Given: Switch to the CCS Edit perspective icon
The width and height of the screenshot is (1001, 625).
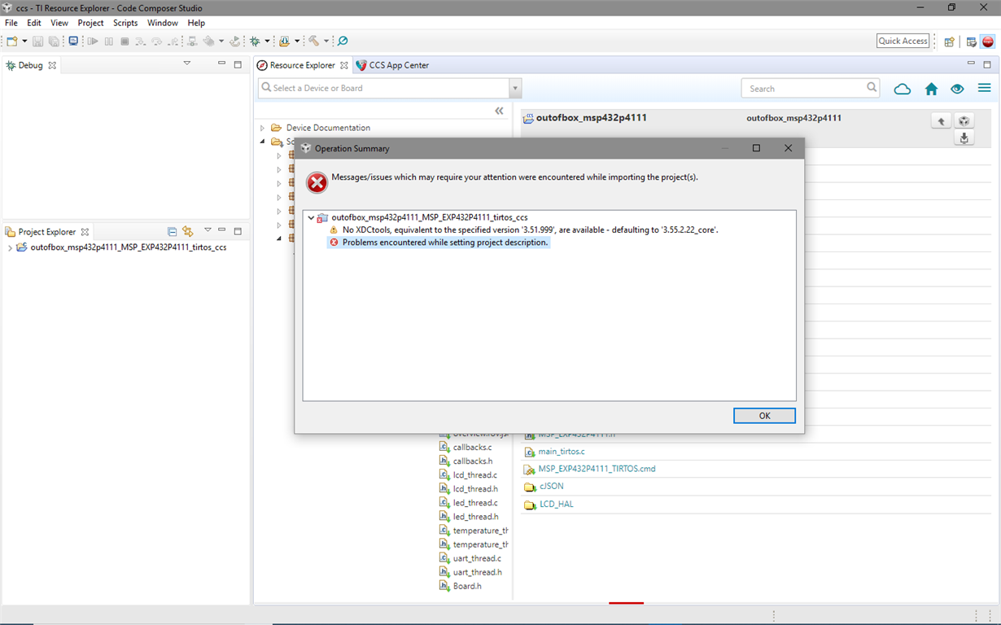Looking at the screenshot, I should coord(972,42).
